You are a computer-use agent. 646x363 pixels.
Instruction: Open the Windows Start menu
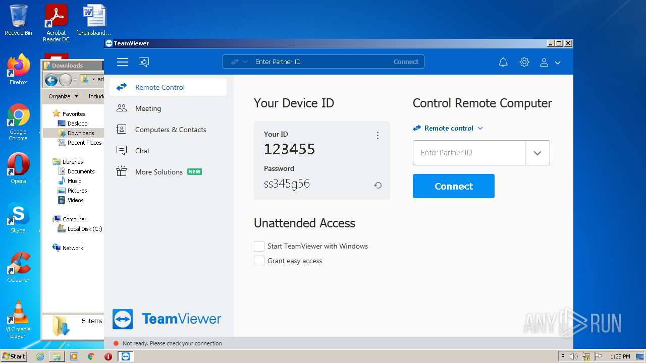pyautogui.click(x=14, y=356)
